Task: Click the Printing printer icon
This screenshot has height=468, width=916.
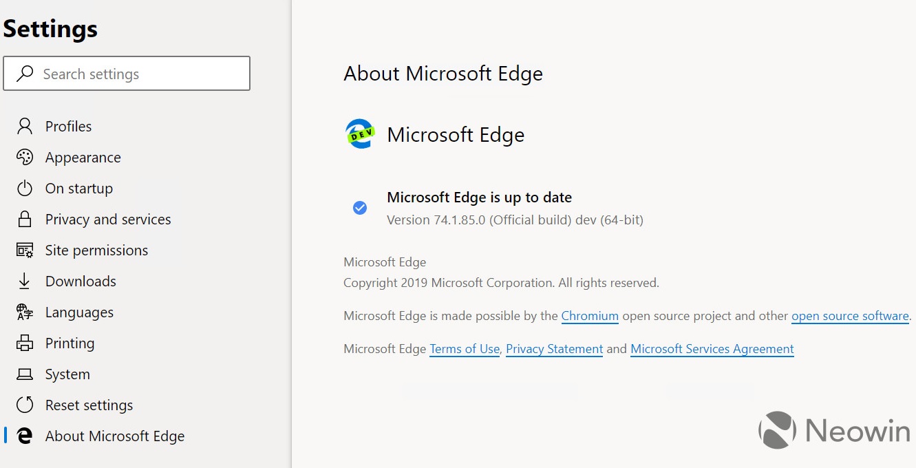Action: coord(25,343)
